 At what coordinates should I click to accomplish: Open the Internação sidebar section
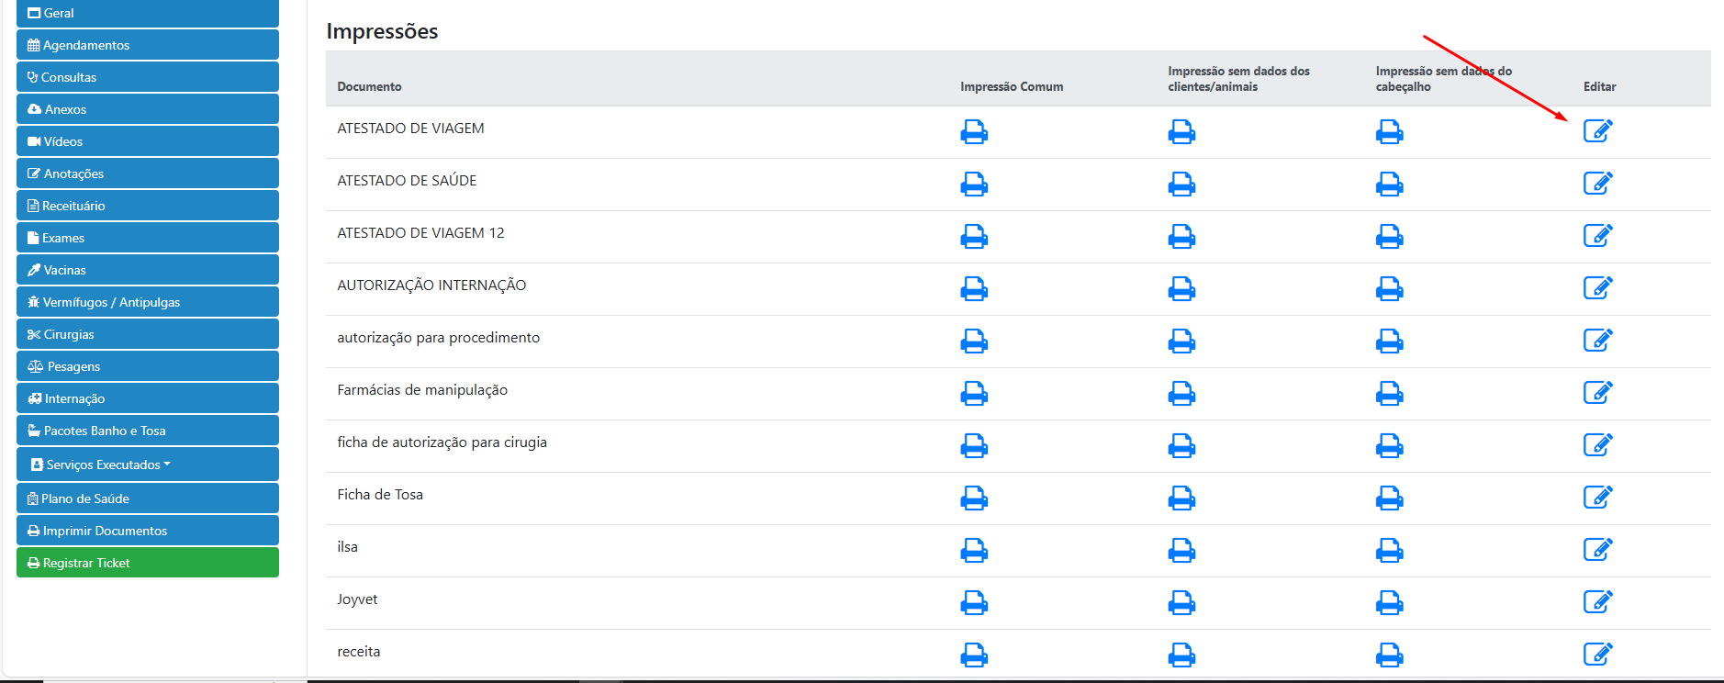pyautogui.click(x=147, y=398)
